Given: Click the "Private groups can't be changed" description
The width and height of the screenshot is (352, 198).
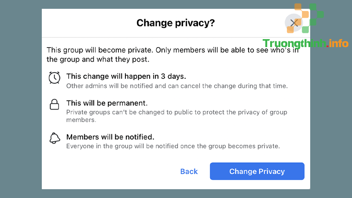Looking at the screenshot, I should click(x=177, y=116).
